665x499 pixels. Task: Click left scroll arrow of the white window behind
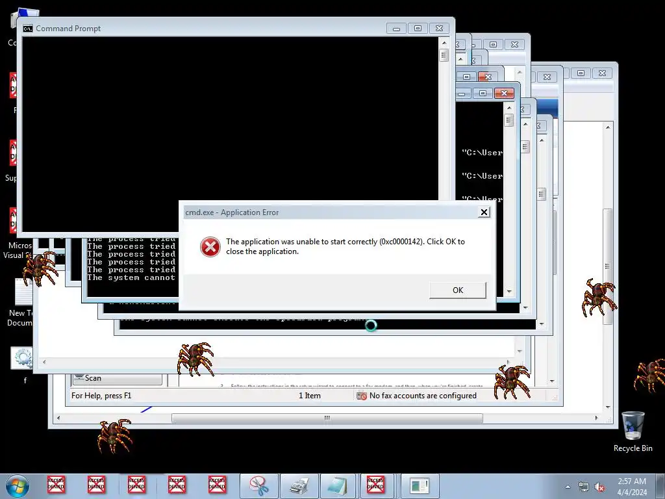click(44, 362)
